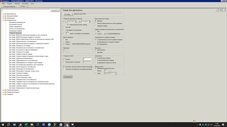The image size is (227, 127).
Task: Enable the приход перемещение из места хранения checkbox
Action: 96,23
